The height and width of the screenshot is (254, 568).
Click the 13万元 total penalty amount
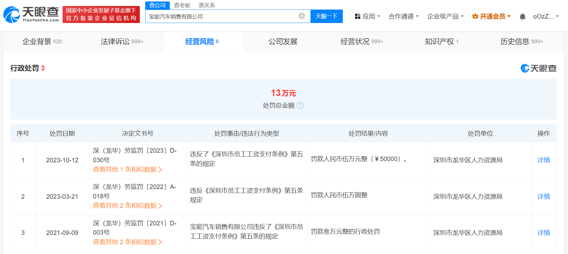pos(283,93)
